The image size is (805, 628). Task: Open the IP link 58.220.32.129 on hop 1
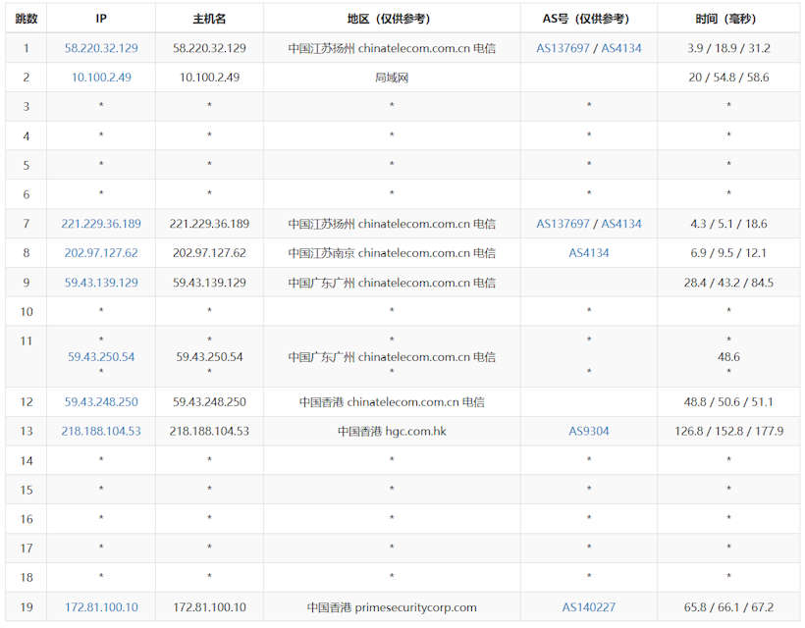pos(99,47)
